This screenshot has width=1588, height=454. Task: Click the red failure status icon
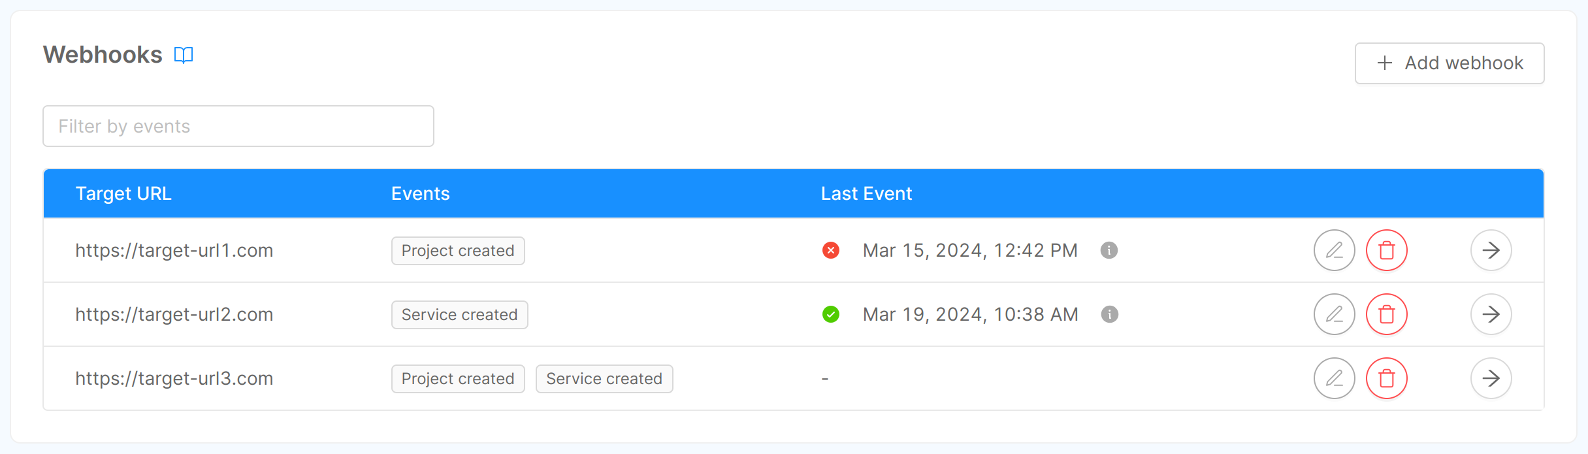(x=830, y=250)
